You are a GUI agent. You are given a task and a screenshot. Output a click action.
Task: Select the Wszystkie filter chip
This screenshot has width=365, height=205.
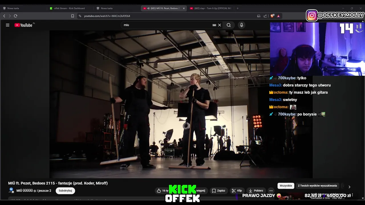click(286, 186)
